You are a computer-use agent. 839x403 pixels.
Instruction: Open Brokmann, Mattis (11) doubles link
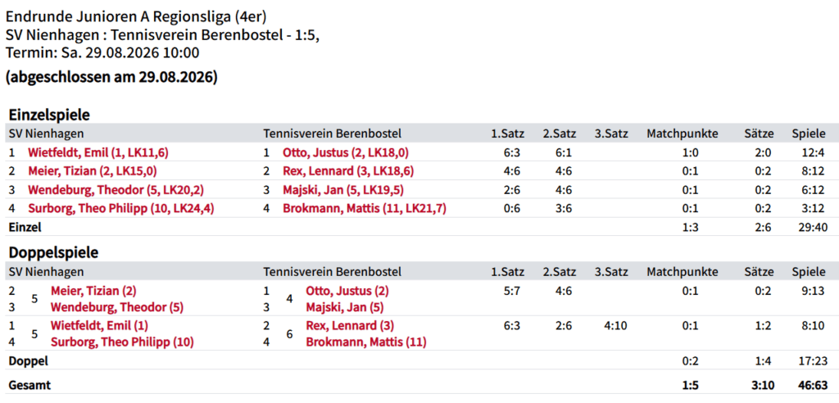[x=366, y=342]
